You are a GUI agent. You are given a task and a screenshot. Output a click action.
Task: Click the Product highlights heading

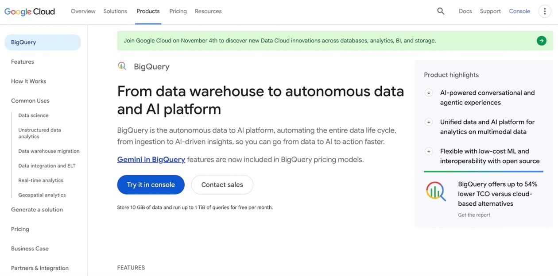pyautogui.click(x=451, y=75)
